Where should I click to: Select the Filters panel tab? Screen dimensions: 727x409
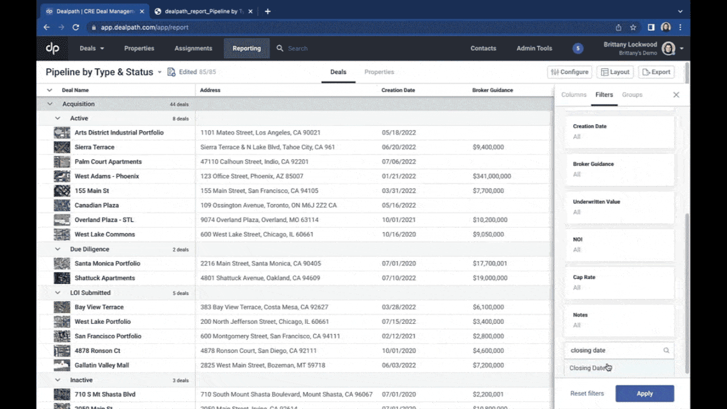click(604, 95)
